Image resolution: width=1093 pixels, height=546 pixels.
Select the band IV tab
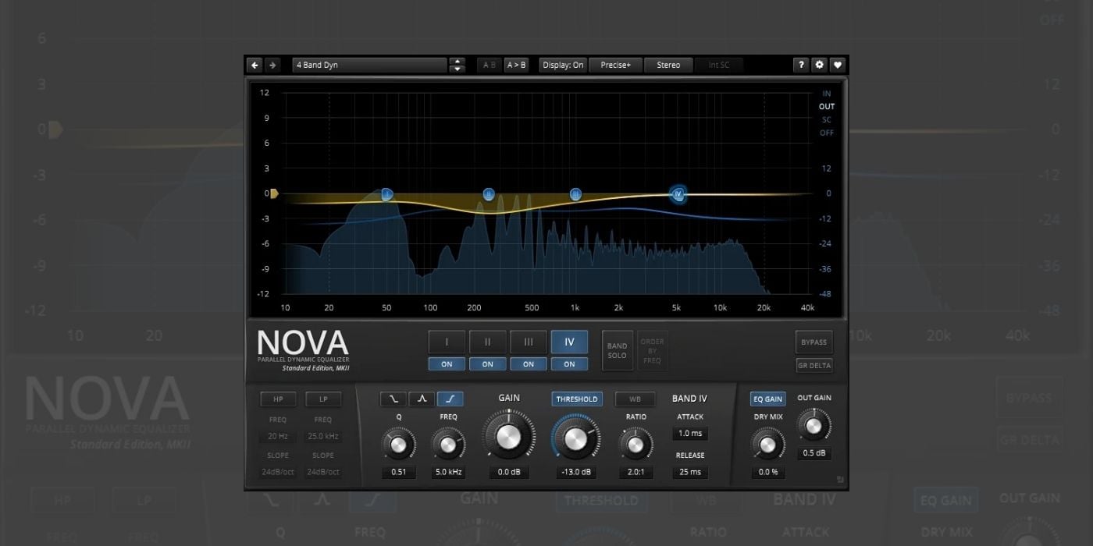click(x=569, y=342)
